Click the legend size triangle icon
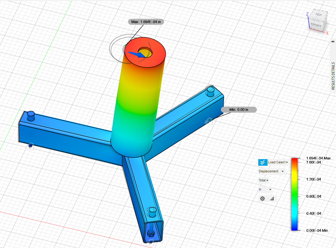The height and width of the screenshot is (248, 336). 272,199
